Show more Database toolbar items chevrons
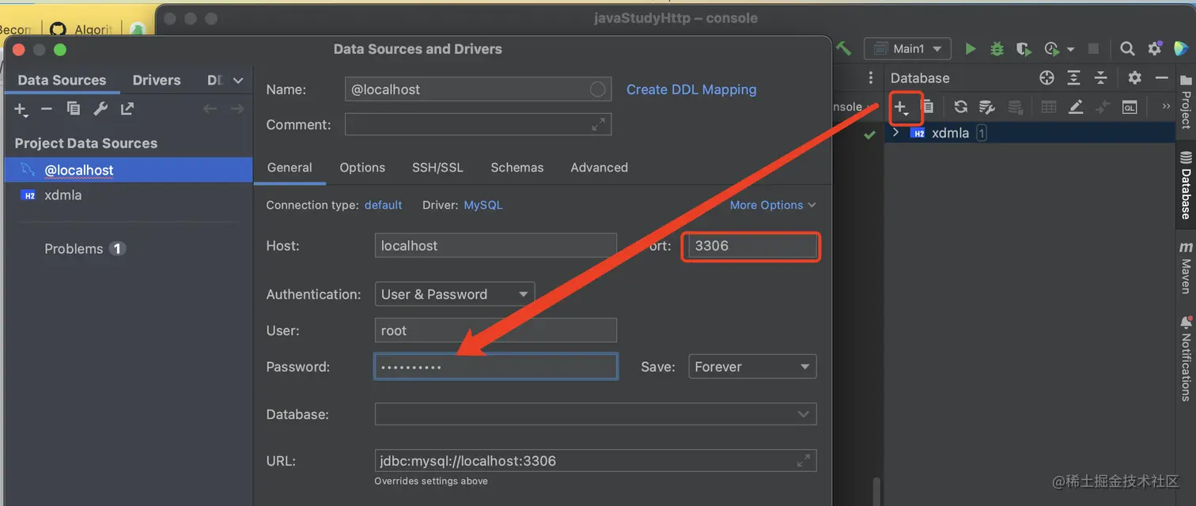 point(1166,106)
